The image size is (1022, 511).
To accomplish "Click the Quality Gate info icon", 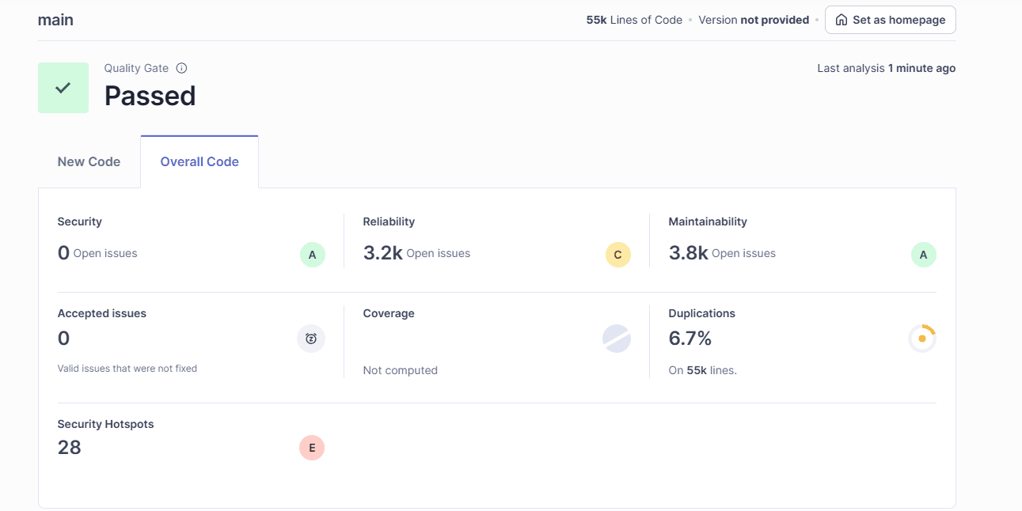I will [181, 68].
